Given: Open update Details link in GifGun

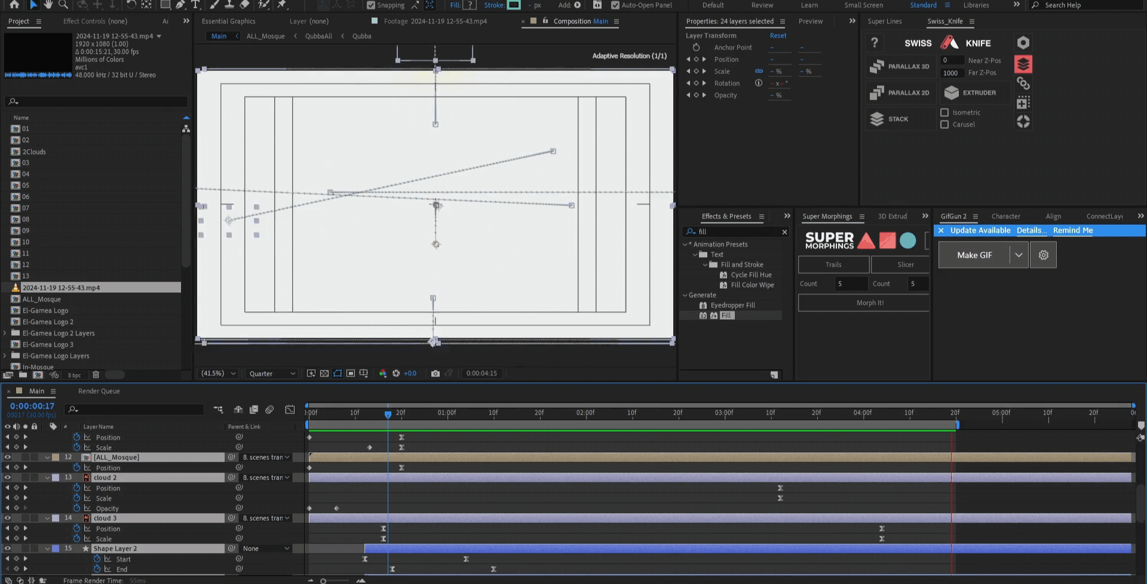Looking at the screenshot, I should [x=1031, y=230].
